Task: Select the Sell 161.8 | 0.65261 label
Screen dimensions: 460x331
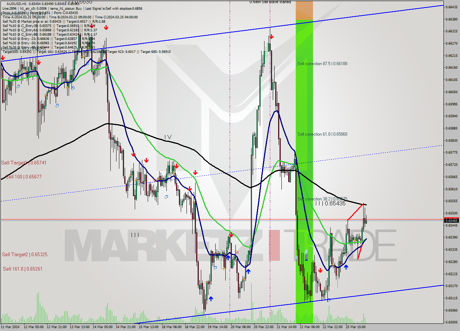Action: (23, 269)
